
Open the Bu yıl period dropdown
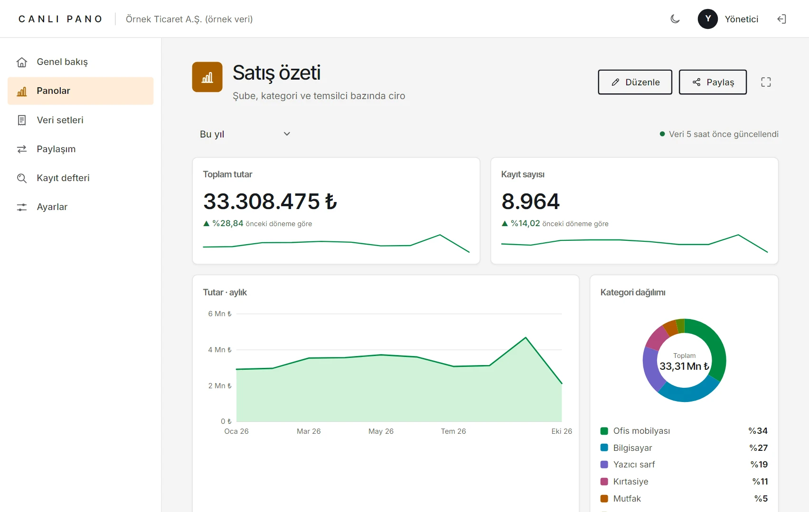pos(245,134)
